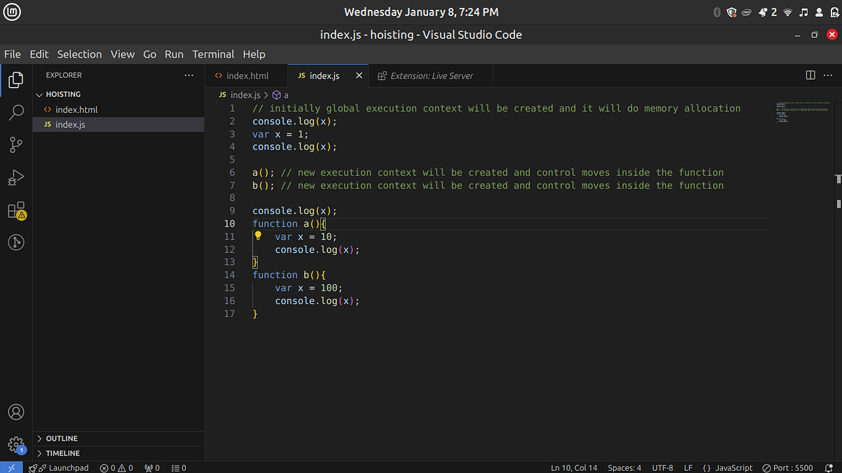
Task: Click Ln 10, Col 14 to go to line
Action: pos(574,467)
